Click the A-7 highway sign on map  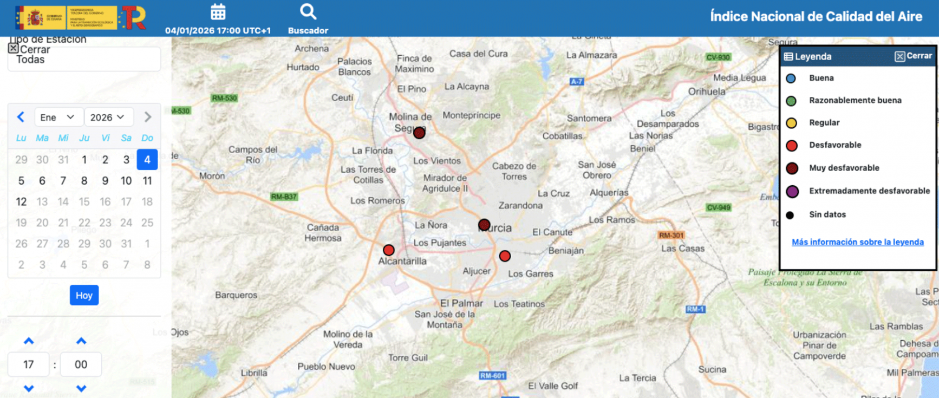pos(577,82)
